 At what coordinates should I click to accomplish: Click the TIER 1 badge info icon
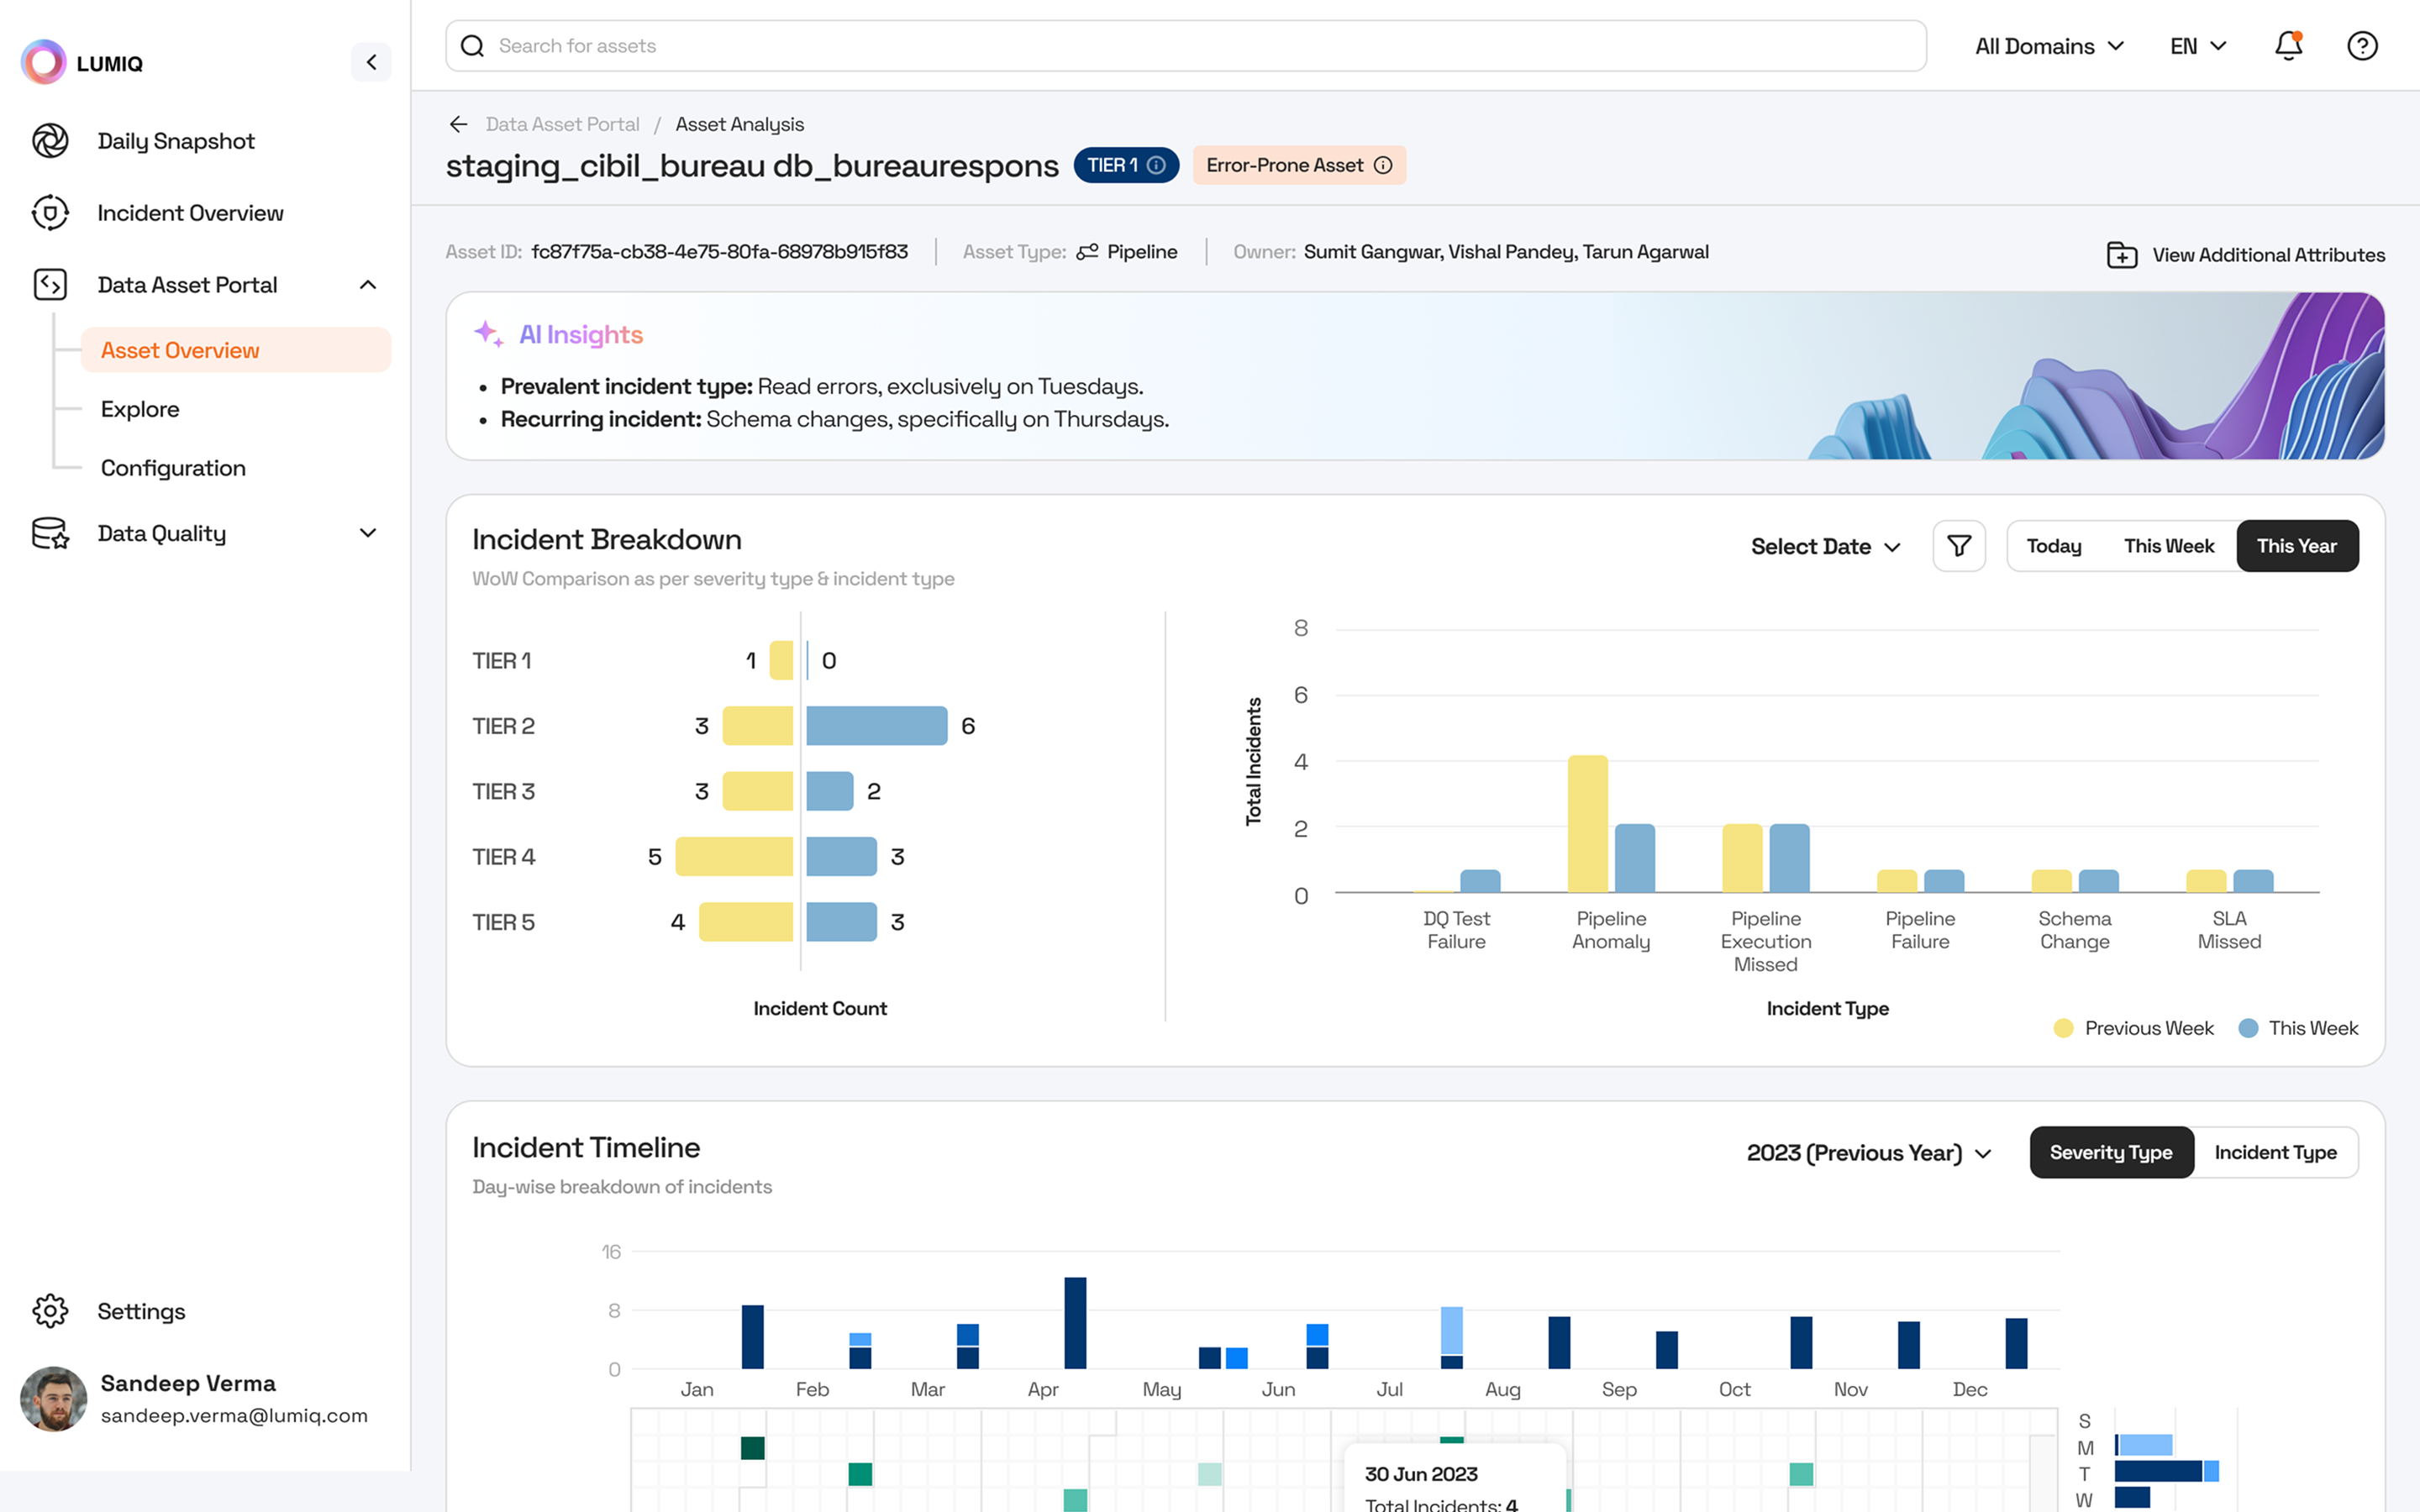pos(1156,165)
